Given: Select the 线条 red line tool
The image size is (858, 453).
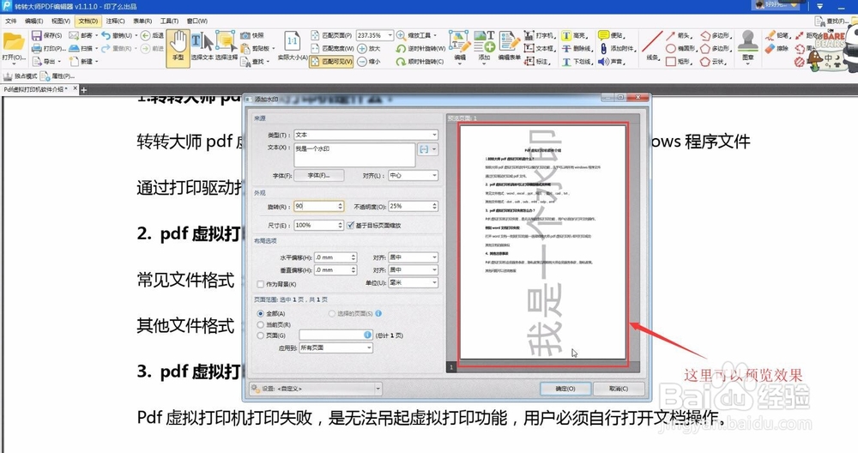Looking at the screenshot, I should coord(652,42).
